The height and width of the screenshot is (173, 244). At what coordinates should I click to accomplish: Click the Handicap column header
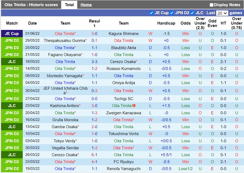point(166,23)
